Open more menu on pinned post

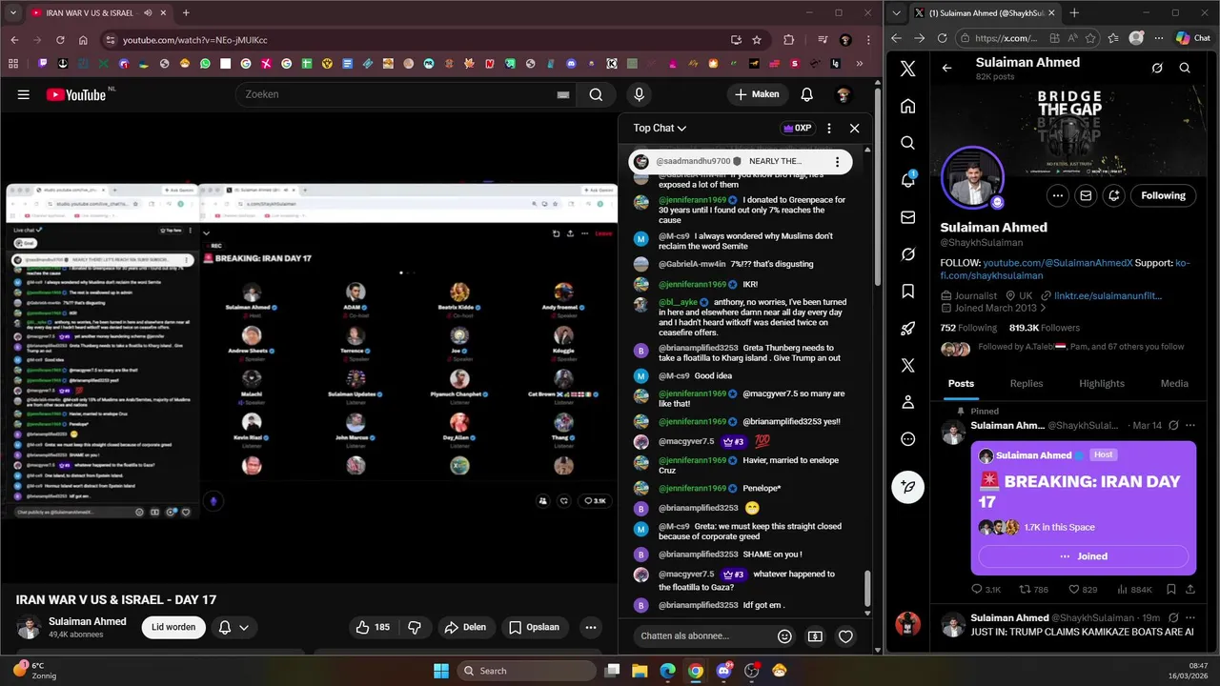[x=1189, y=426]
